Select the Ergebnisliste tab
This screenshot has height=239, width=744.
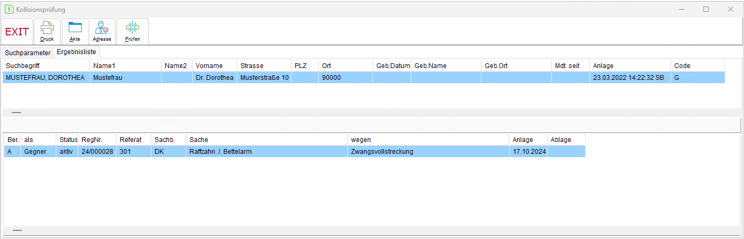point(76,53)
